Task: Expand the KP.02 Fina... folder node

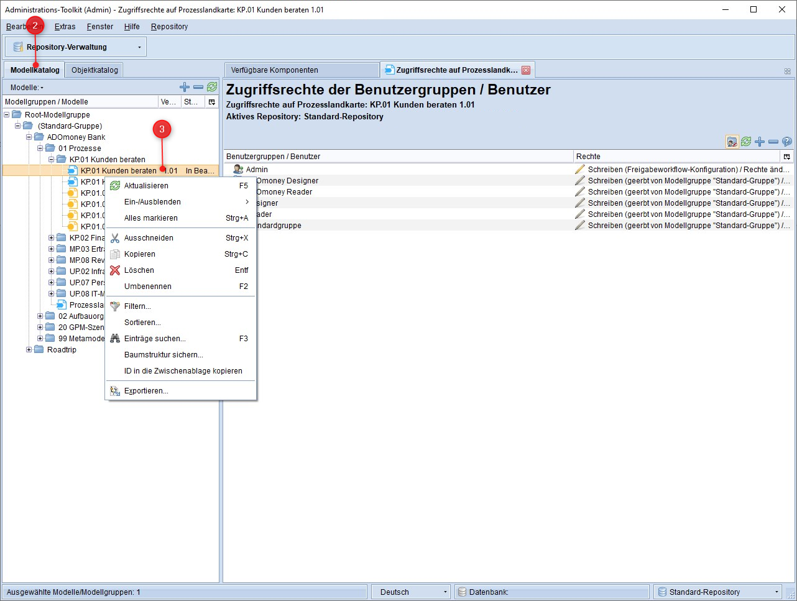Action: point(51,238)
